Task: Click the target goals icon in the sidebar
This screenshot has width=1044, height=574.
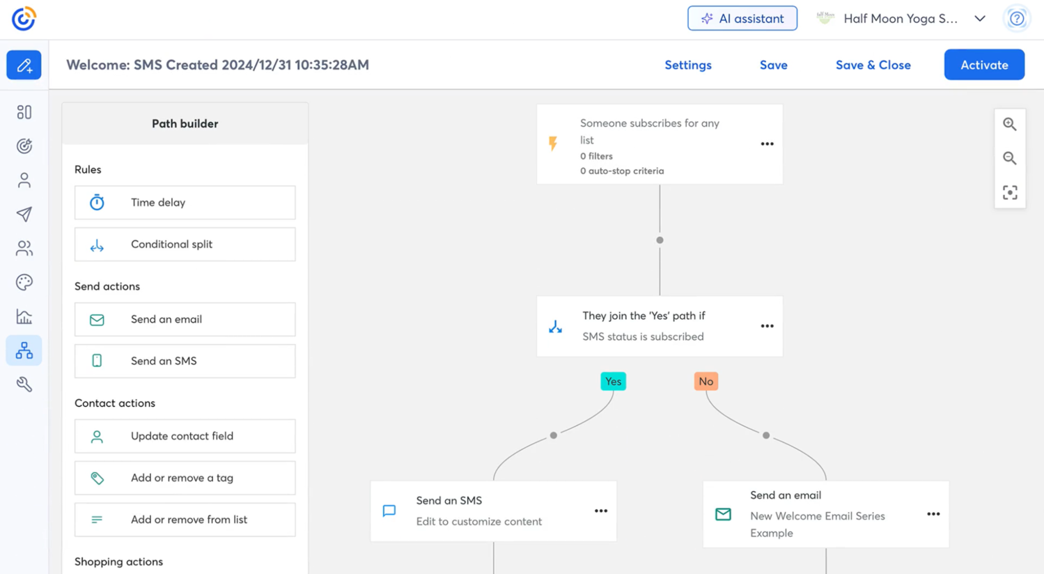Action: (24, 146)
